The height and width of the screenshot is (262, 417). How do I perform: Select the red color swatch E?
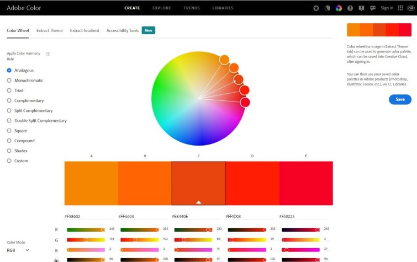pyautogui.click(x=305, y=183)
